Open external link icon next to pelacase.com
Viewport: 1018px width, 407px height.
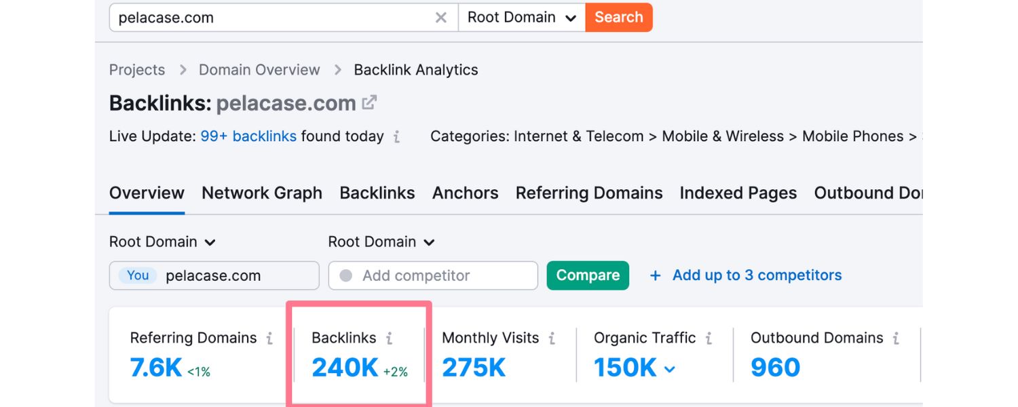click(x=369, y=103)
